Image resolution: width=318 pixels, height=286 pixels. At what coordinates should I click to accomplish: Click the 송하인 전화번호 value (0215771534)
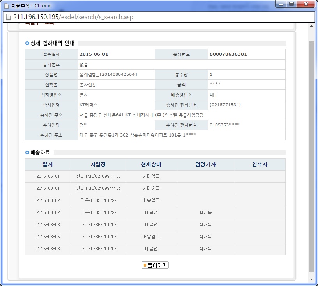[225, 105]
